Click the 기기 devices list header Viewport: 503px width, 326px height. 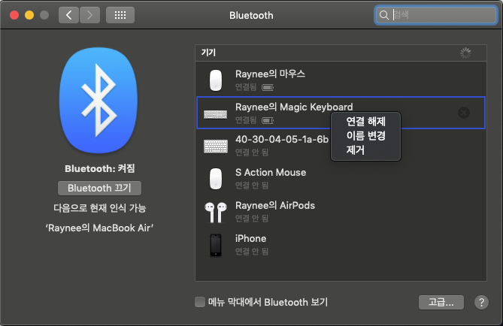[x=341, y=53]
